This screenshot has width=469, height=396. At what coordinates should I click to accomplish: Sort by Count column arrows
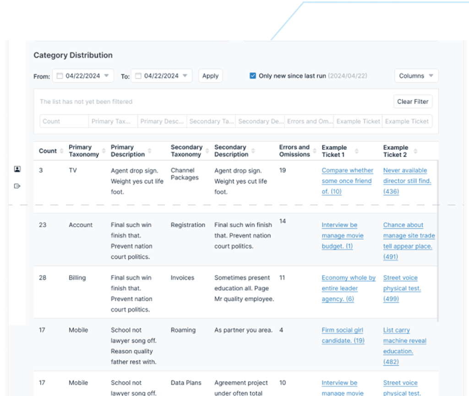61,151
